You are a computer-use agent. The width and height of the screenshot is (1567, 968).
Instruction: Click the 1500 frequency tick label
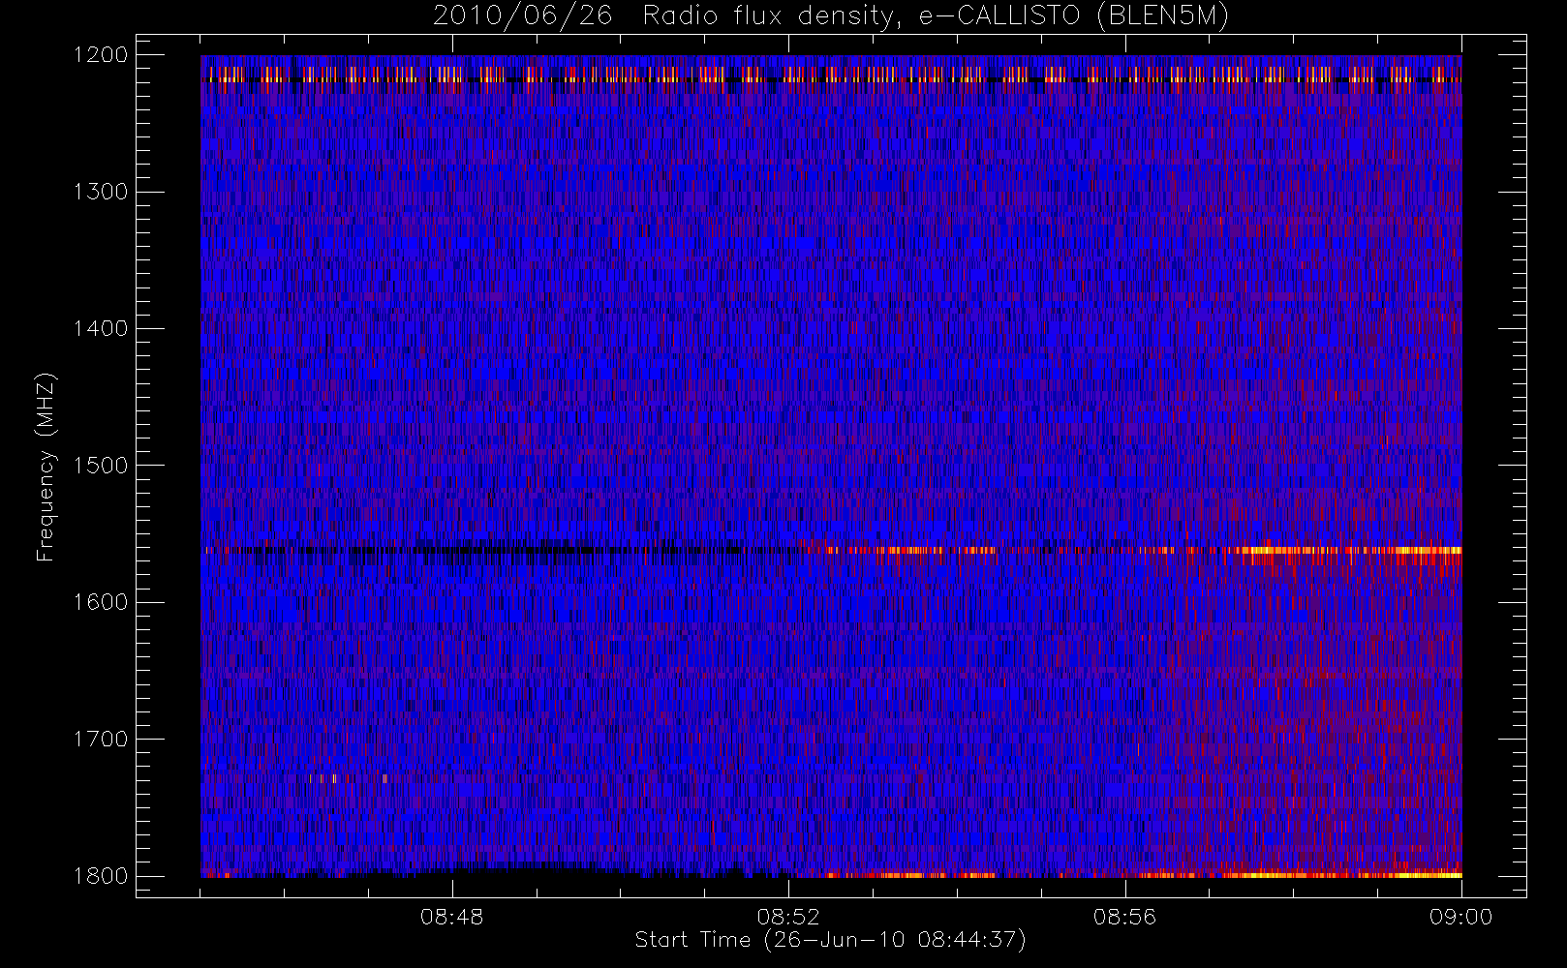coord(101,466)
